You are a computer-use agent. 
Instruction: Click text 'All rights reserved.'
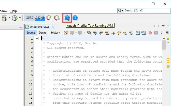(x=66, y=48)
